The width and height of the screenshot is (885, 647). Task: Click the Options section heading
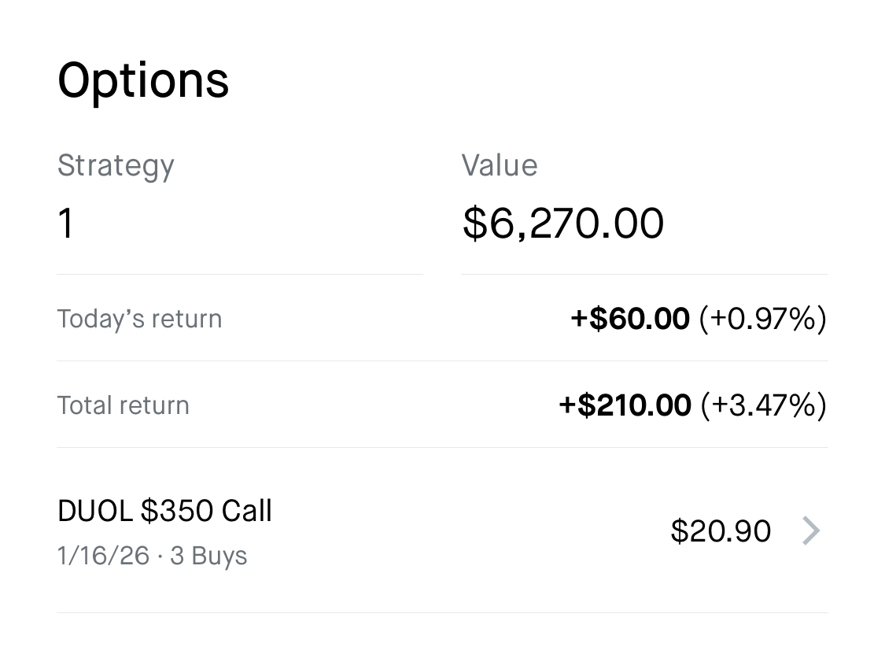click(x=143, y=79)
